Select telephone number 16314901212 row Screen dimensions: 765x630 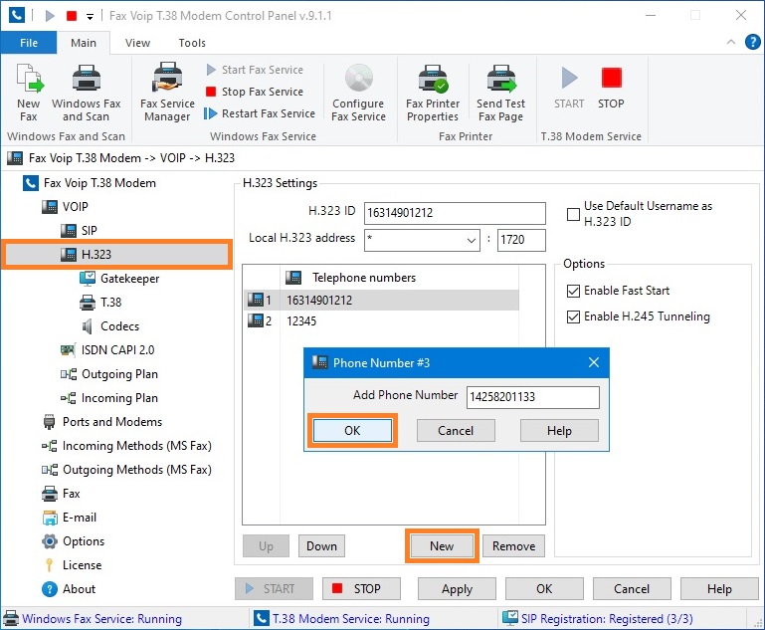click(x=381, y=301)
